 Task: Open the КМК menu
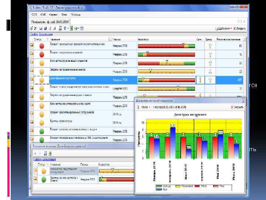point(43,14)
